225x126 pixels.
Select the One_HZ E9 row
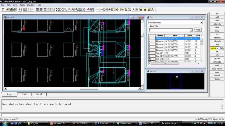[x=174, y=53]
